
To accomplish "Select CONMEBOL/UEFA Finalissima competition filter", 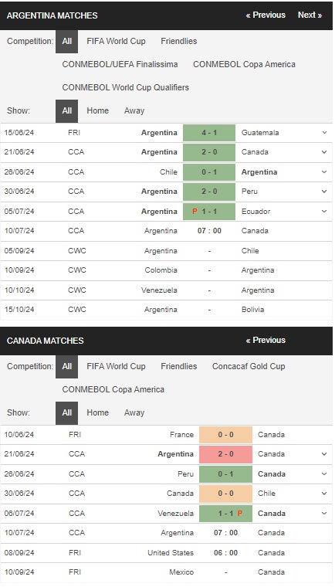I will coord(120,64).
